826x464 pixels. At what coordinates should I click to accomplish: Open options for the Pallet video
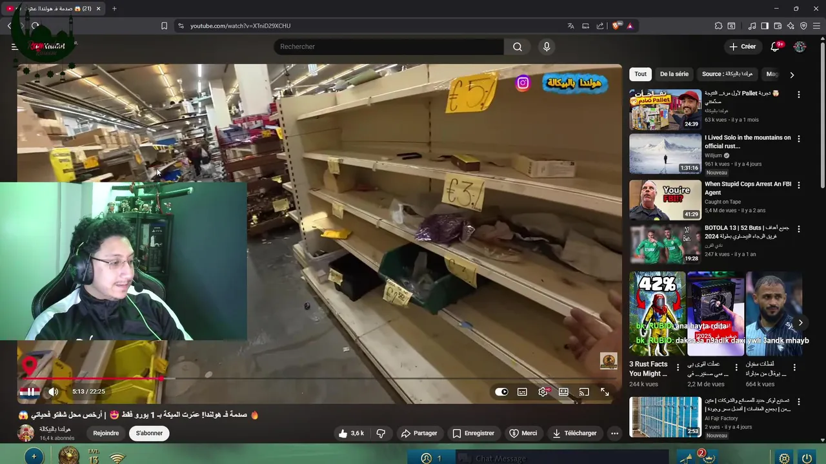click(x=799, y=94)
